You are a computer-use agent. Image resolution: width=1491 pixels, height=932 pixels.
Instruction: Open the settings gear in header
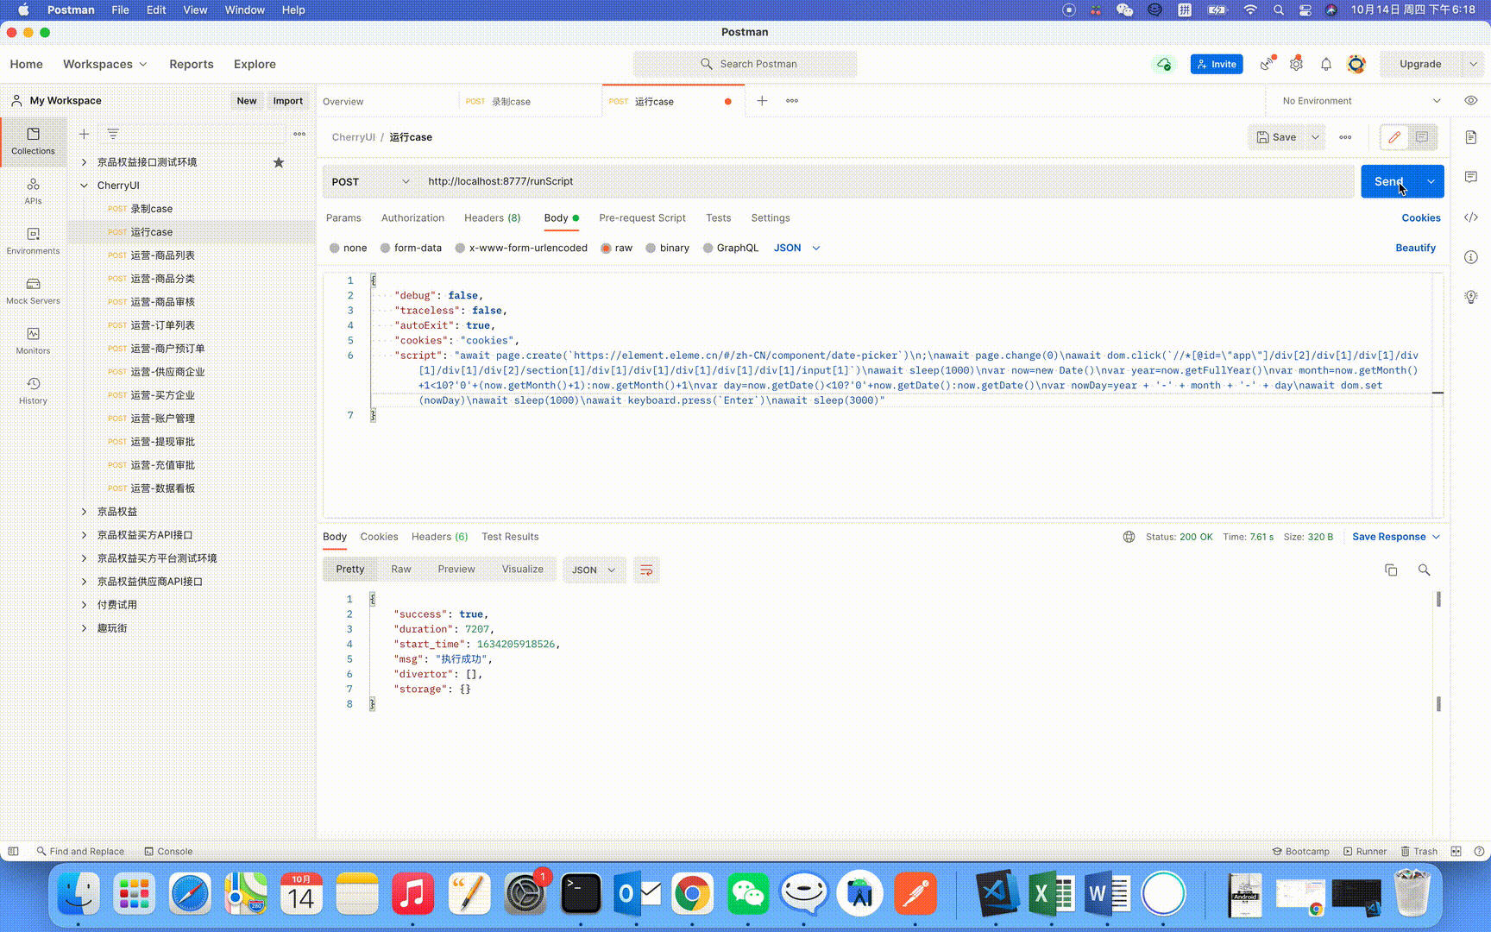pos(1296,64)
